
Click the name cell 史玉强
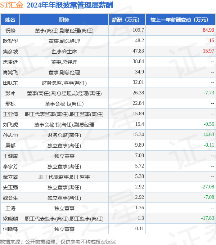pos(10,188)
